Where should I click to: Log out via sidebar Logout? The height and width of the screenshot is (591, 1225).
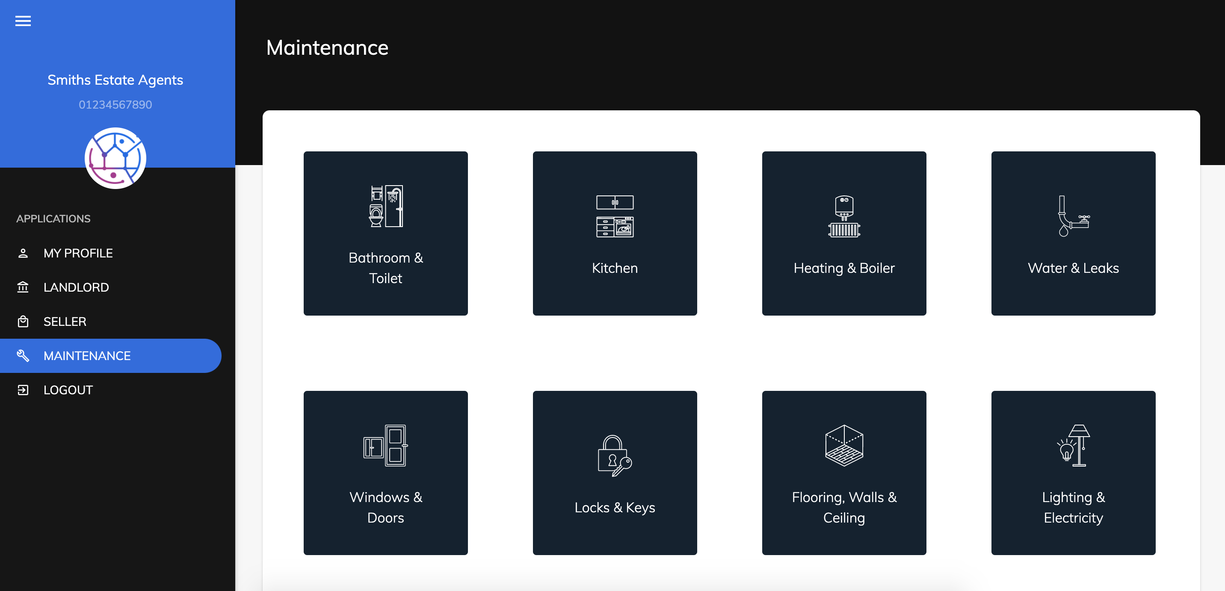coord(68,390)
